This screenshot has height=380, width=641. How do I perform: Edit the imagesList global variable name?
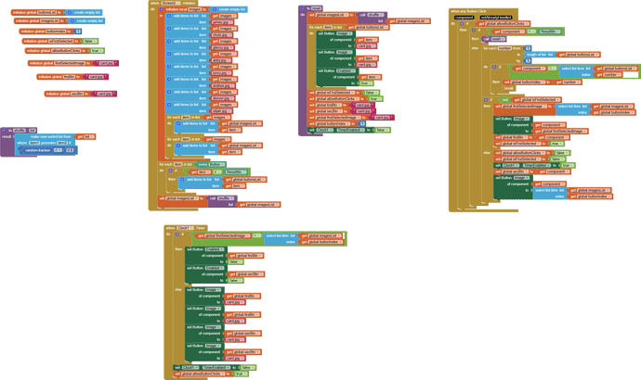[50, 20]
